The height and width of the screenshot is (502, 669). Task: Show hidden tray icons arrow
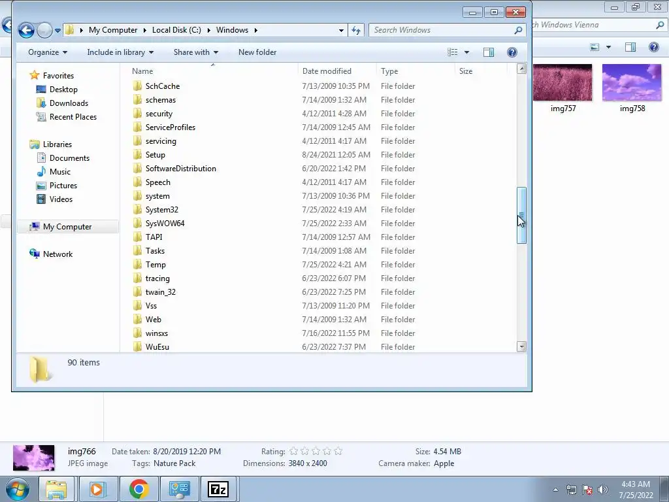555,490
